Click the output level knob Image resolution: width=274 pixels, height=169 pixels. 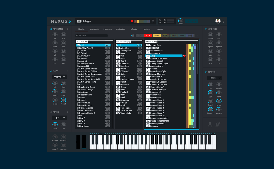point(180,21)
